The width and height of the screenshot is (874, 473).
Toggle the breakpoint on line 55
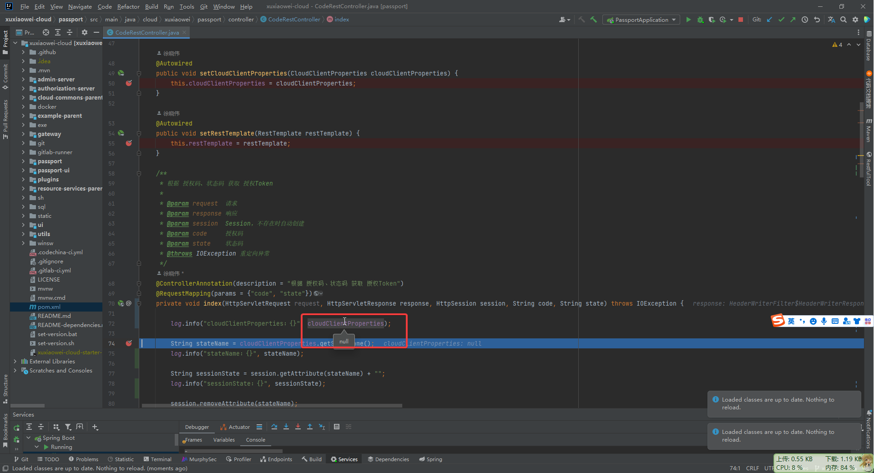[x=129, y=143]
